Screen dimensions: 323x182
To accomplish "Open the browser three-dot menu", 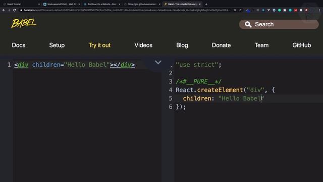I will click(x=319, y=10).
